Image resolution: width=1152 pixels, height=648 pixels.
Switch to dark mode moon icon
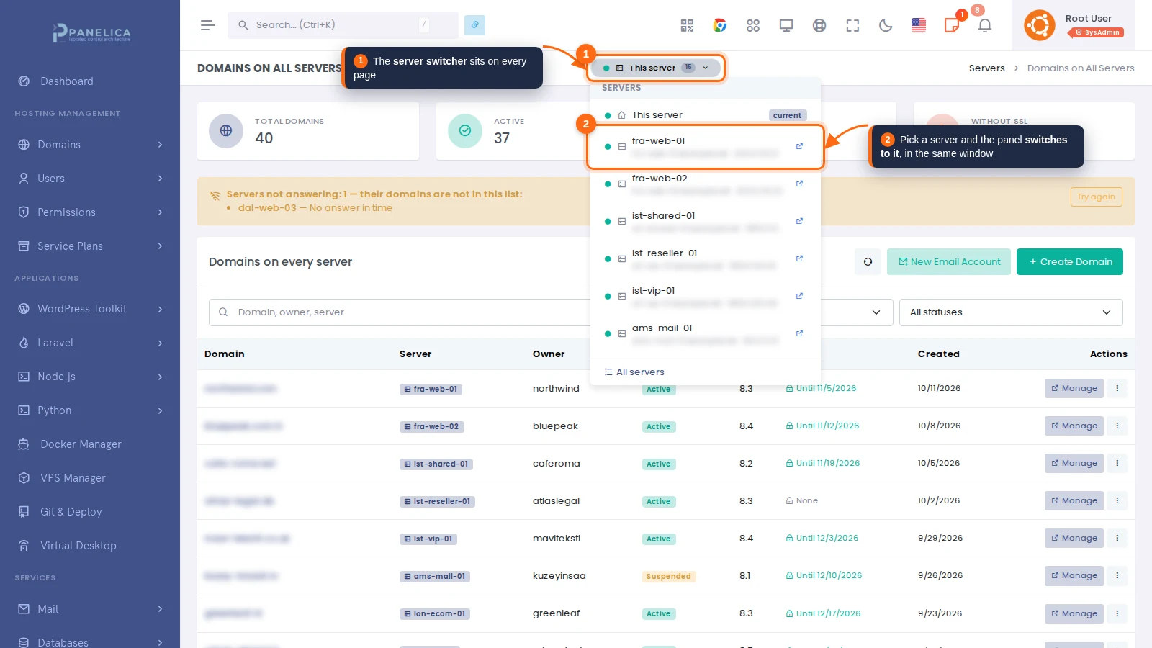tap(886, 25)
